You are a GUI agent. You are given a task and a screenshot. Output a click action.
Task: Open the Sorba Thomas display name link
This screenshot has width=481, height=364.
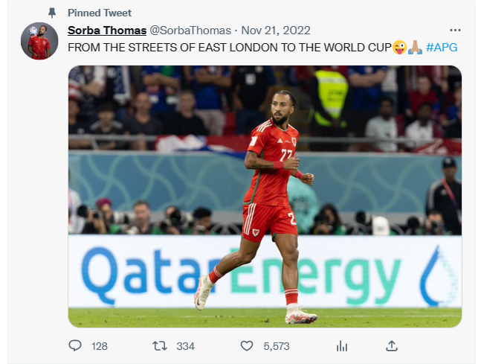click(x=107, y=31)
